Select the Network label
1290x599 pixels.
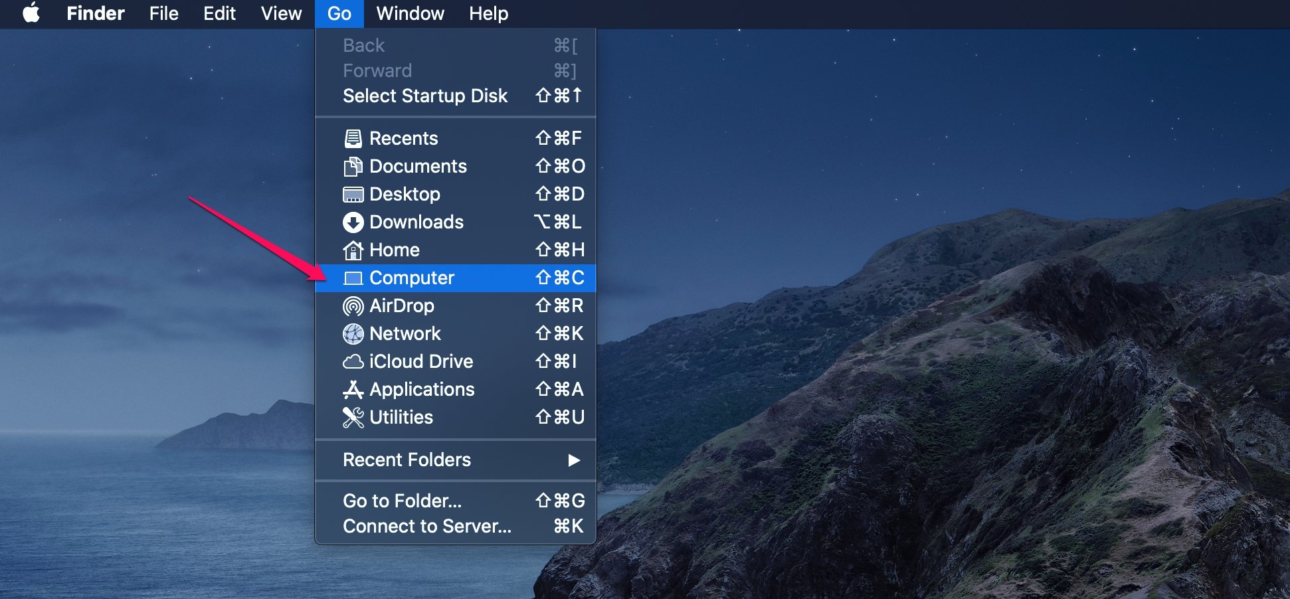[405, 333]
